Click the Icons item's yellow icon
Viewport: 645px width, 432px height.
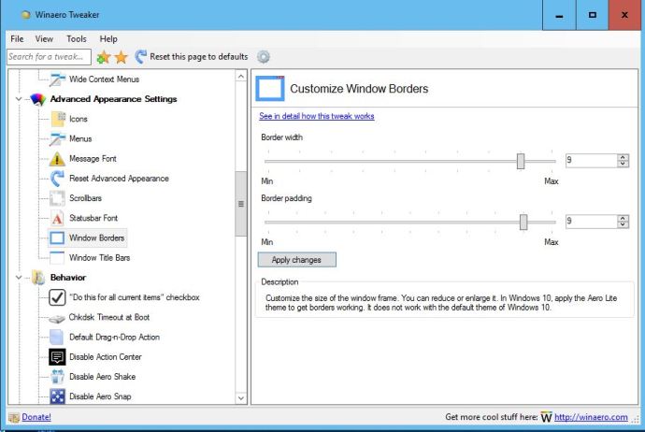(58, 119)
